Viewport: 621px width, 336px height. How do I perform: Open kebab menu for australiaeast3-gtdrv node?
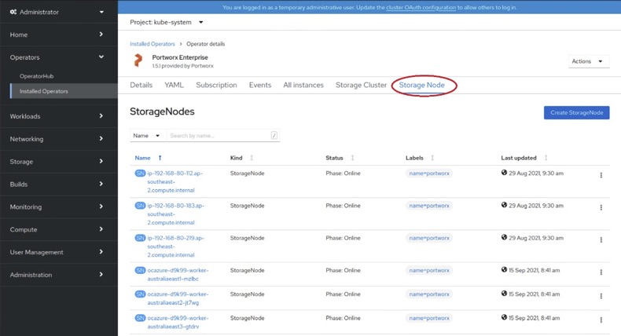pyautogui.click(x=601, y=320)
